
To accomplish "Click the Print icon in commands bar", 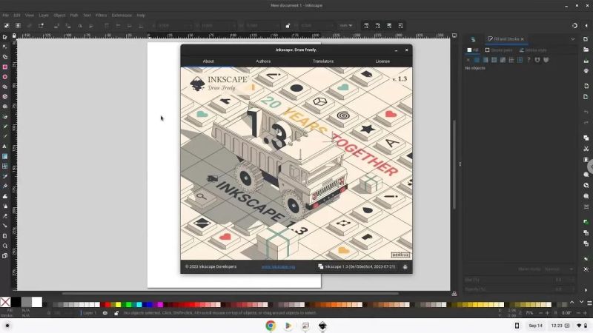I will [x=586, y=71].
